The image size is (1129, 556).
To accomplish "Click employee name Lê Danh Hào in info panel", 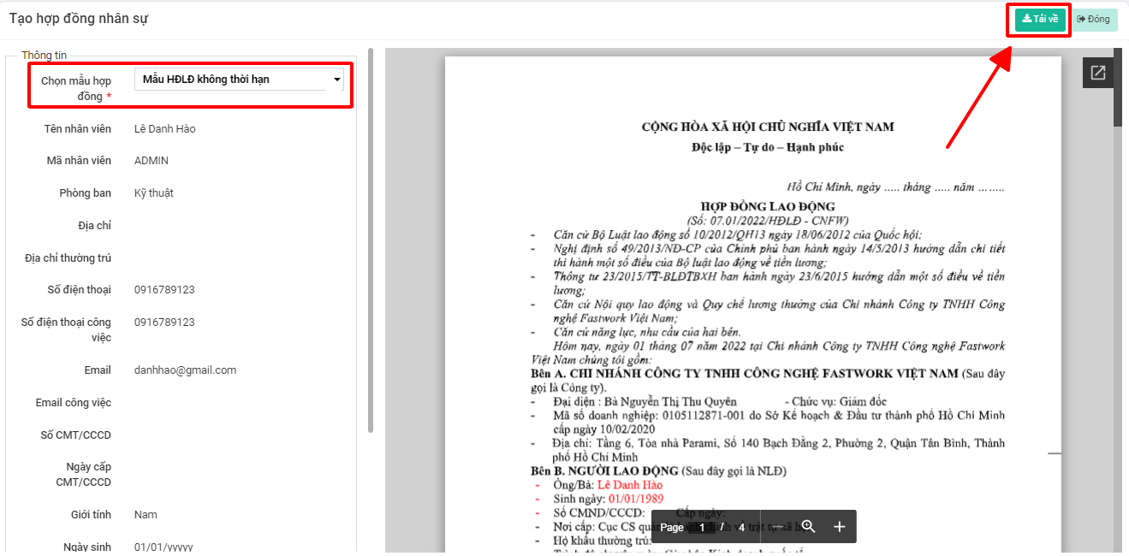I will click(x=164, y=129).
